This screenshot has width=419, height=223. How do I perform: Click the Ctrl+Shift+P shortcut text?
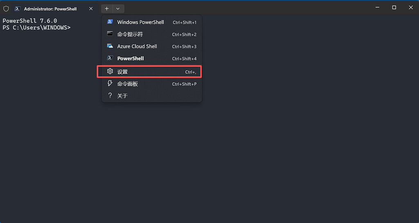[184, 84]
